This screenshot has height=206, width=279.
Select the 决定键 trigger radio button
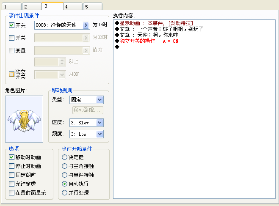tap(64, 157)
